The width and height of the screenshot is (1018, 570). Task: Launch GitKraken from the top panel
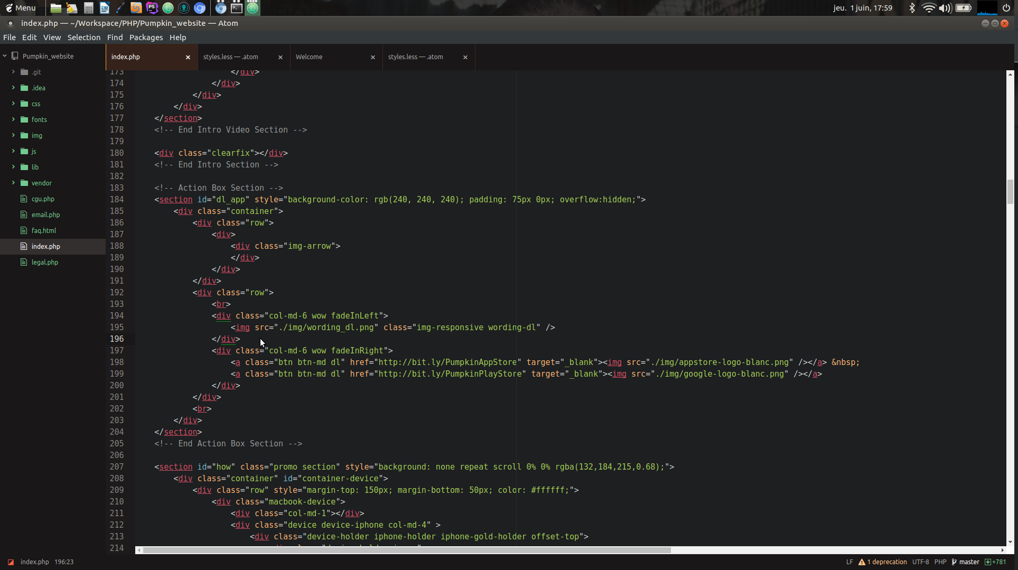click(184, 8)
